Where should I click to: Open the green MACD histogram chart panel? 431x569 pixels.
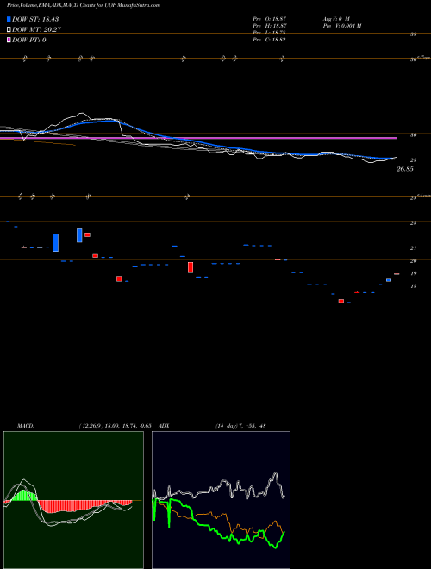tap(73, 500)
